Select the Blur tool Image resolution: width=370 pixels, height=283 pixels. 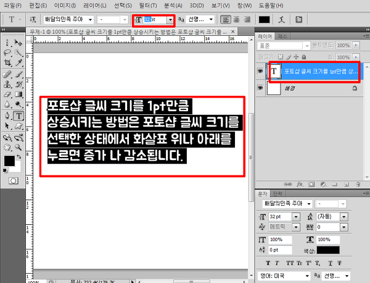(x=7, y=104)
